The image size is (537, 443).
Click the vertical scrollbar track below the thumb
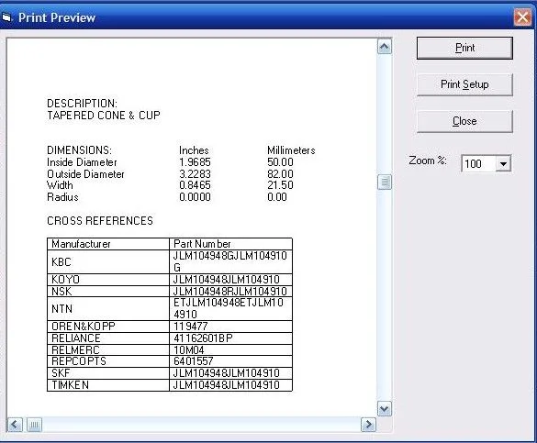pyautogui.click(x=385, y=295)
